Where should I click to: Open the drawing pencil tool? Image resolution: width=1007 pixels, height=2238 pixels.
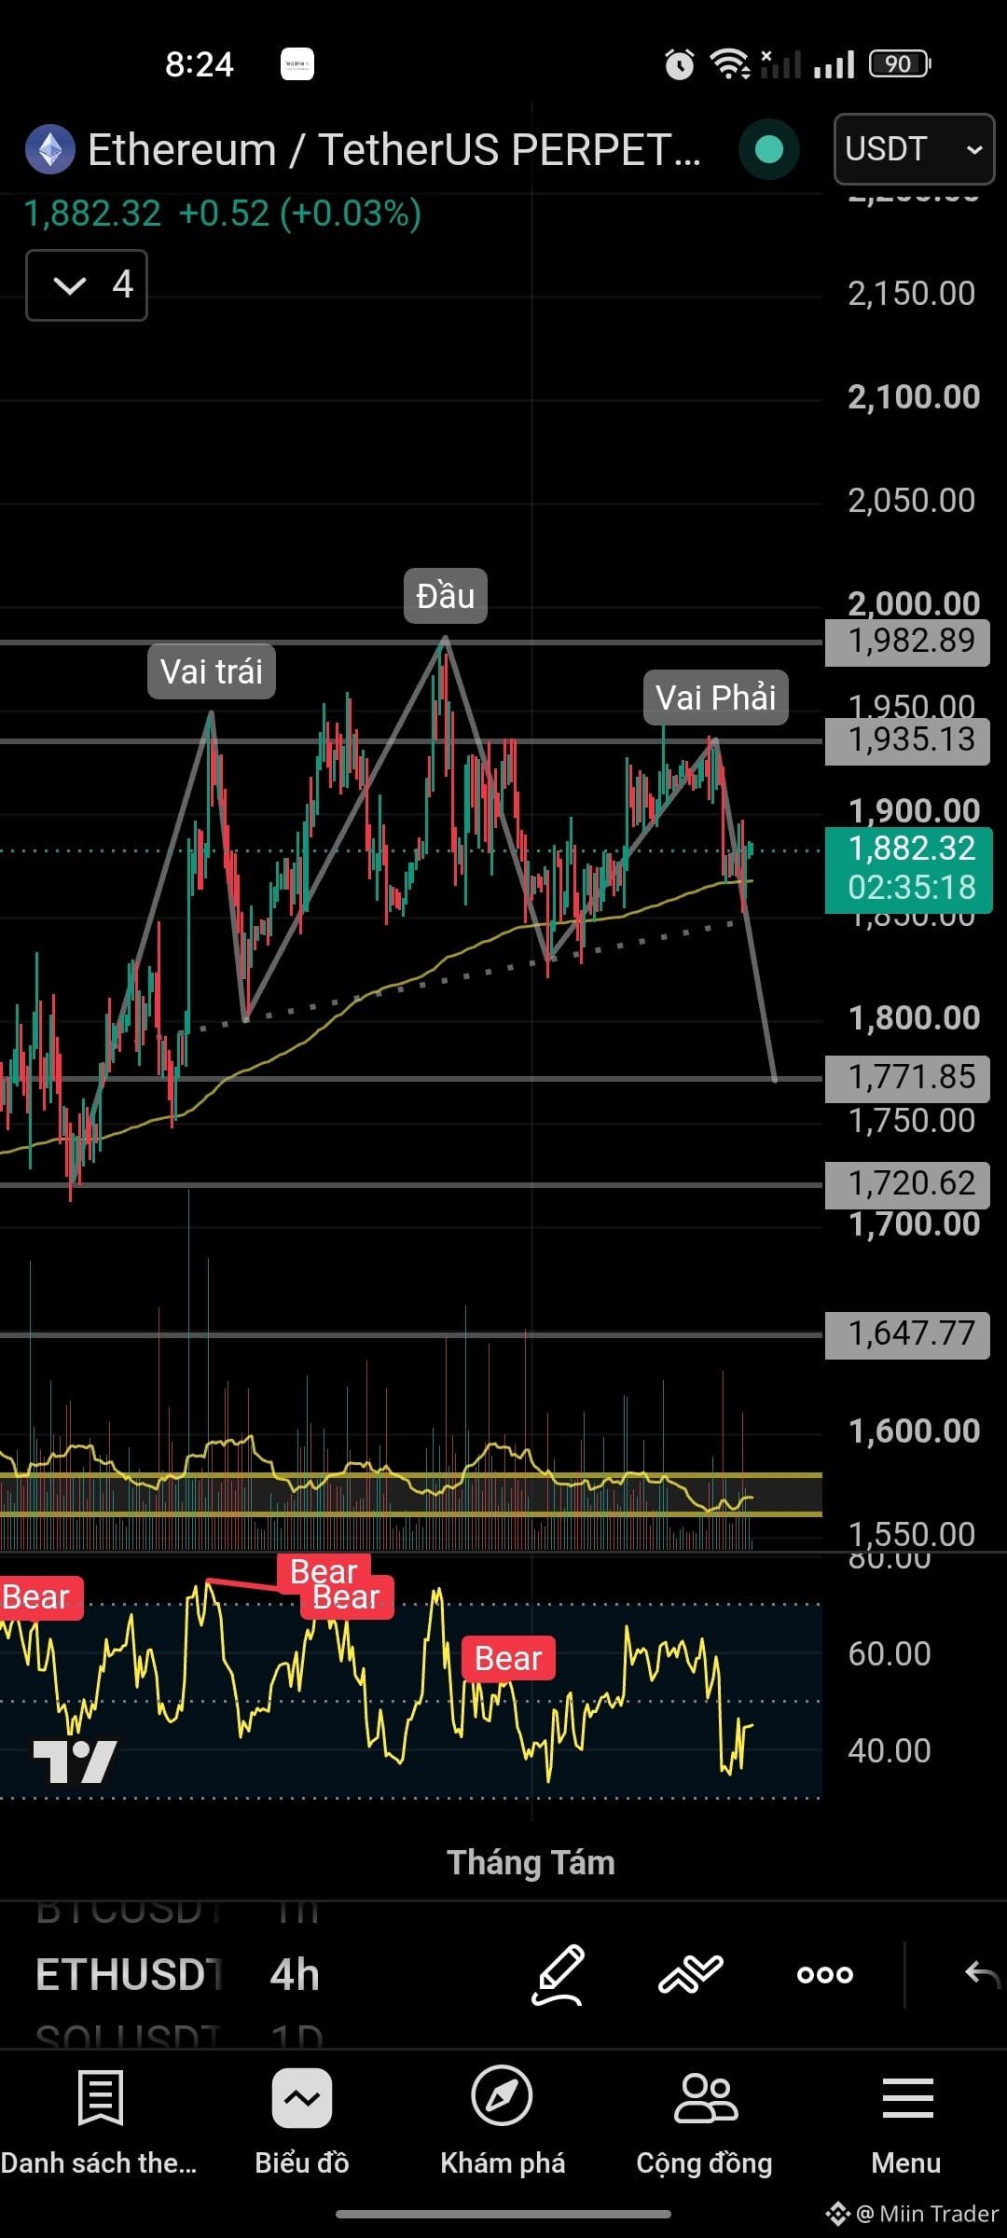pyautogui.click(x=558, y=1974)
